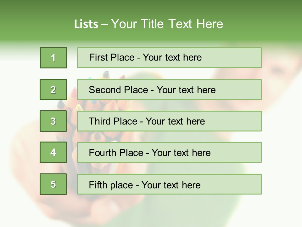Click 'Your text here' in First Place row
302x227 pixels.
pyautogui.click(x=172, y=57)
